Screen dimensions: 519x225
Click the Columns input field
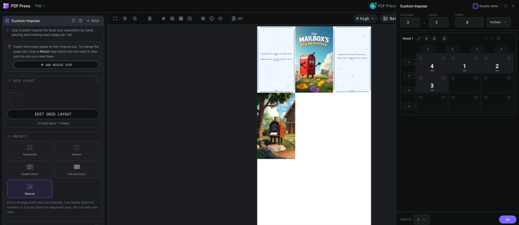tap(410, 22)
